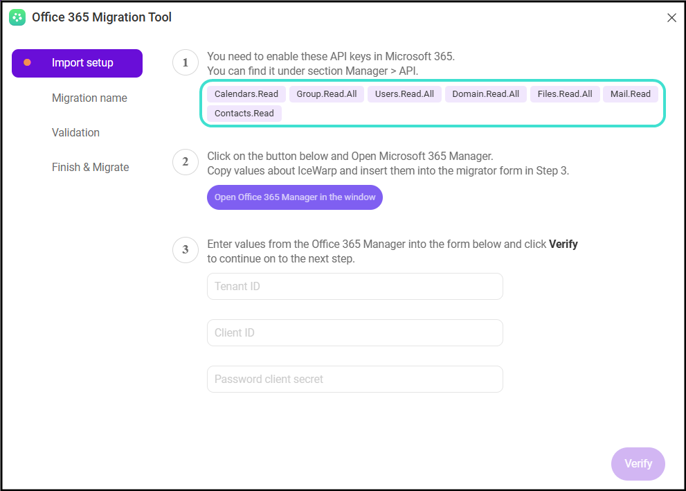
Task: Open the Validation step
Action: pyautogui.click(x=75, y=132)
